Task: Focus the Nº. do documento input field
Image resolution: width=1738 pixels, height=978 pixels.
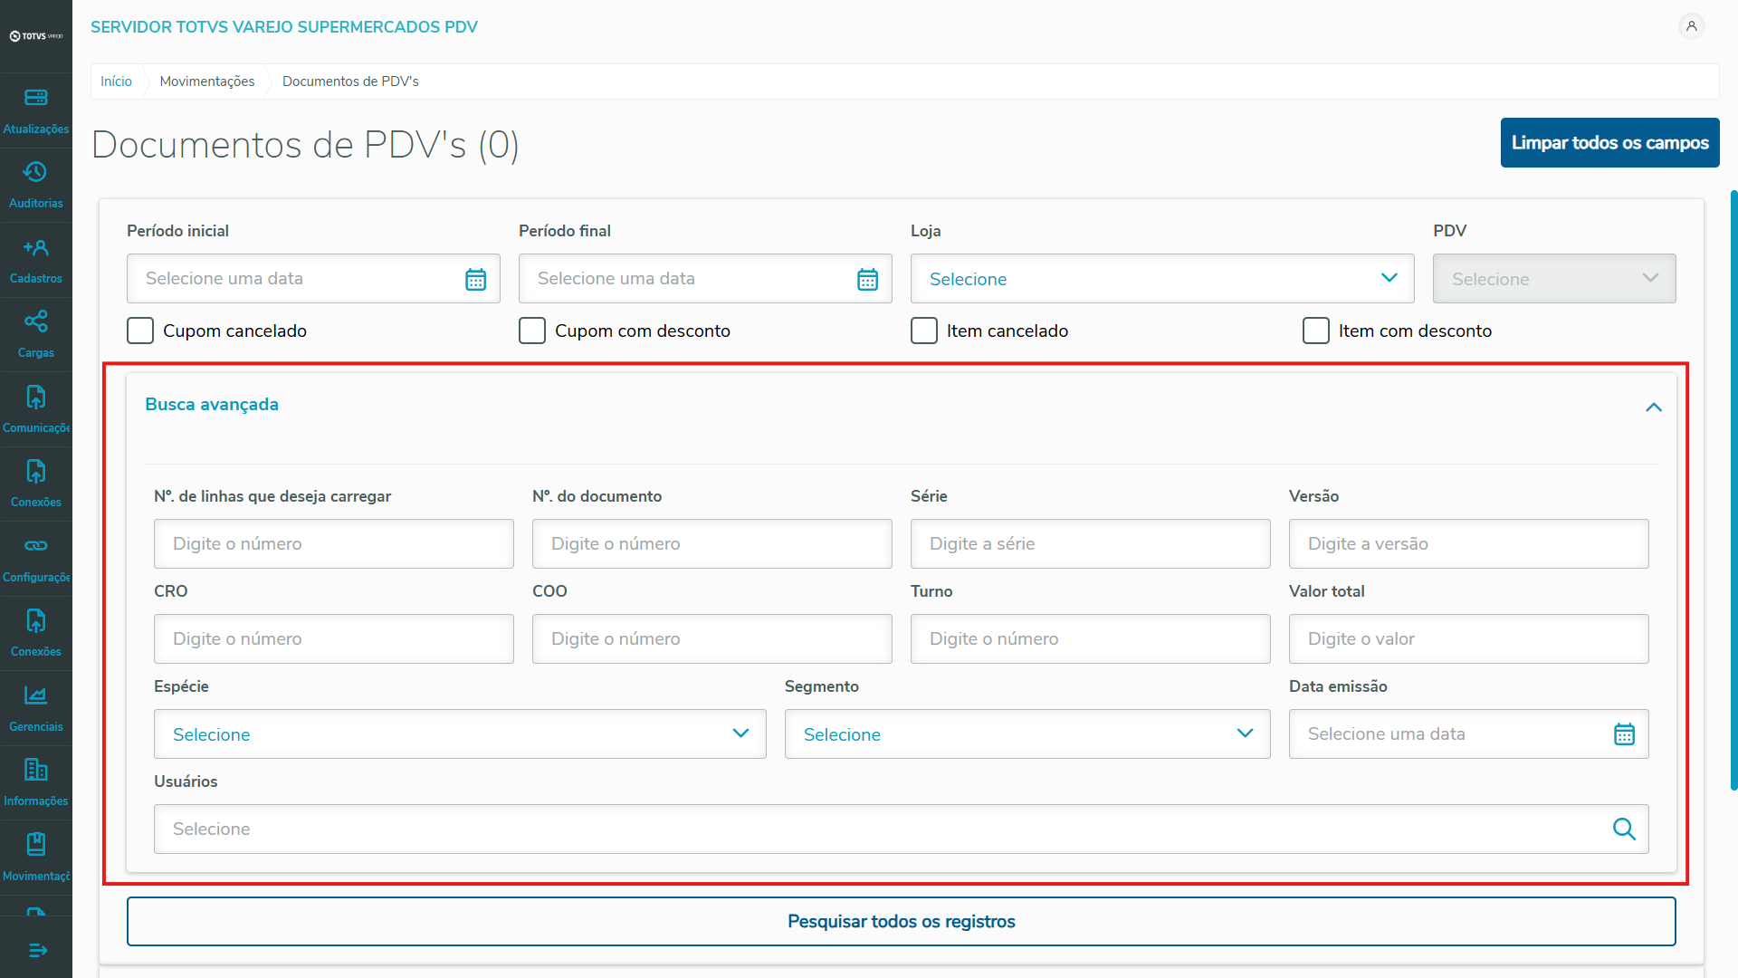Action: (711, 543)
